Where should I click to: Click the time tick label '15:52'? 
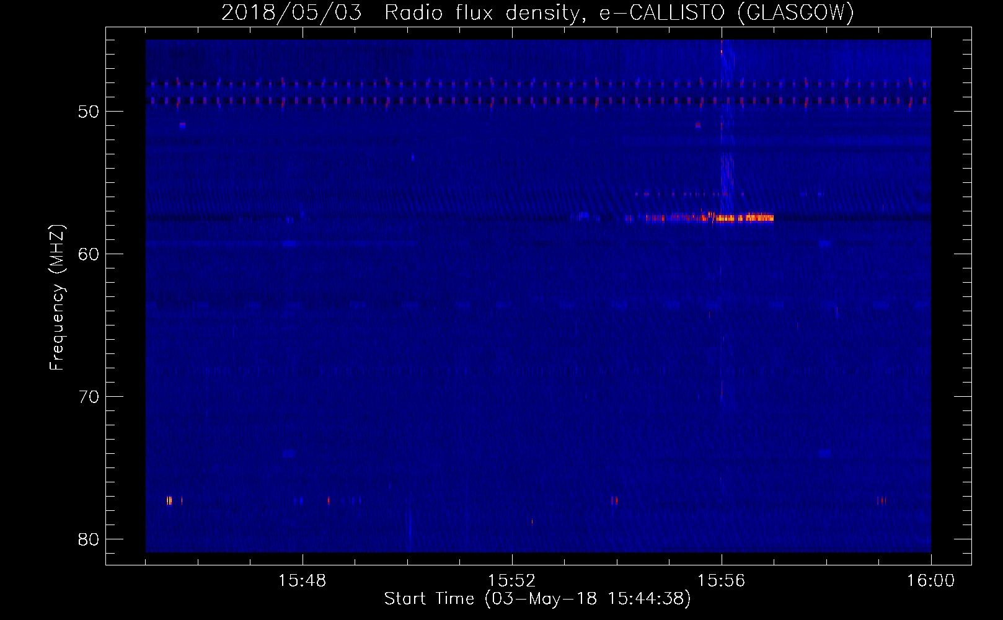click(x=511, y=581)
